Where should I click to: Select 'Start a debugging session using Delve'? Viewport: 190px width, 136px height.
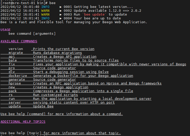pos(71,72)
